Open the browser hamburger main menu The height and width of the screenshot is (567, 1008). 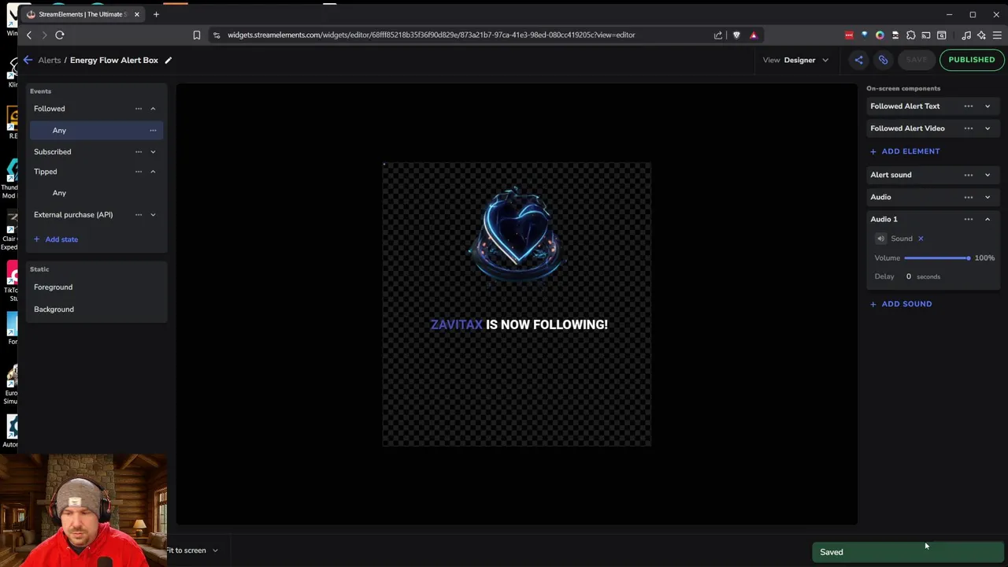(x=997, y=35)
